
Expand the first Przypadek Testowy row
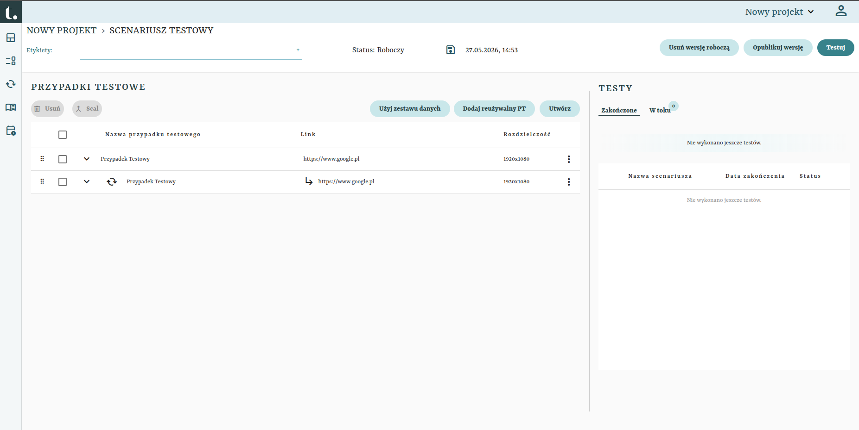coord(87,159)
